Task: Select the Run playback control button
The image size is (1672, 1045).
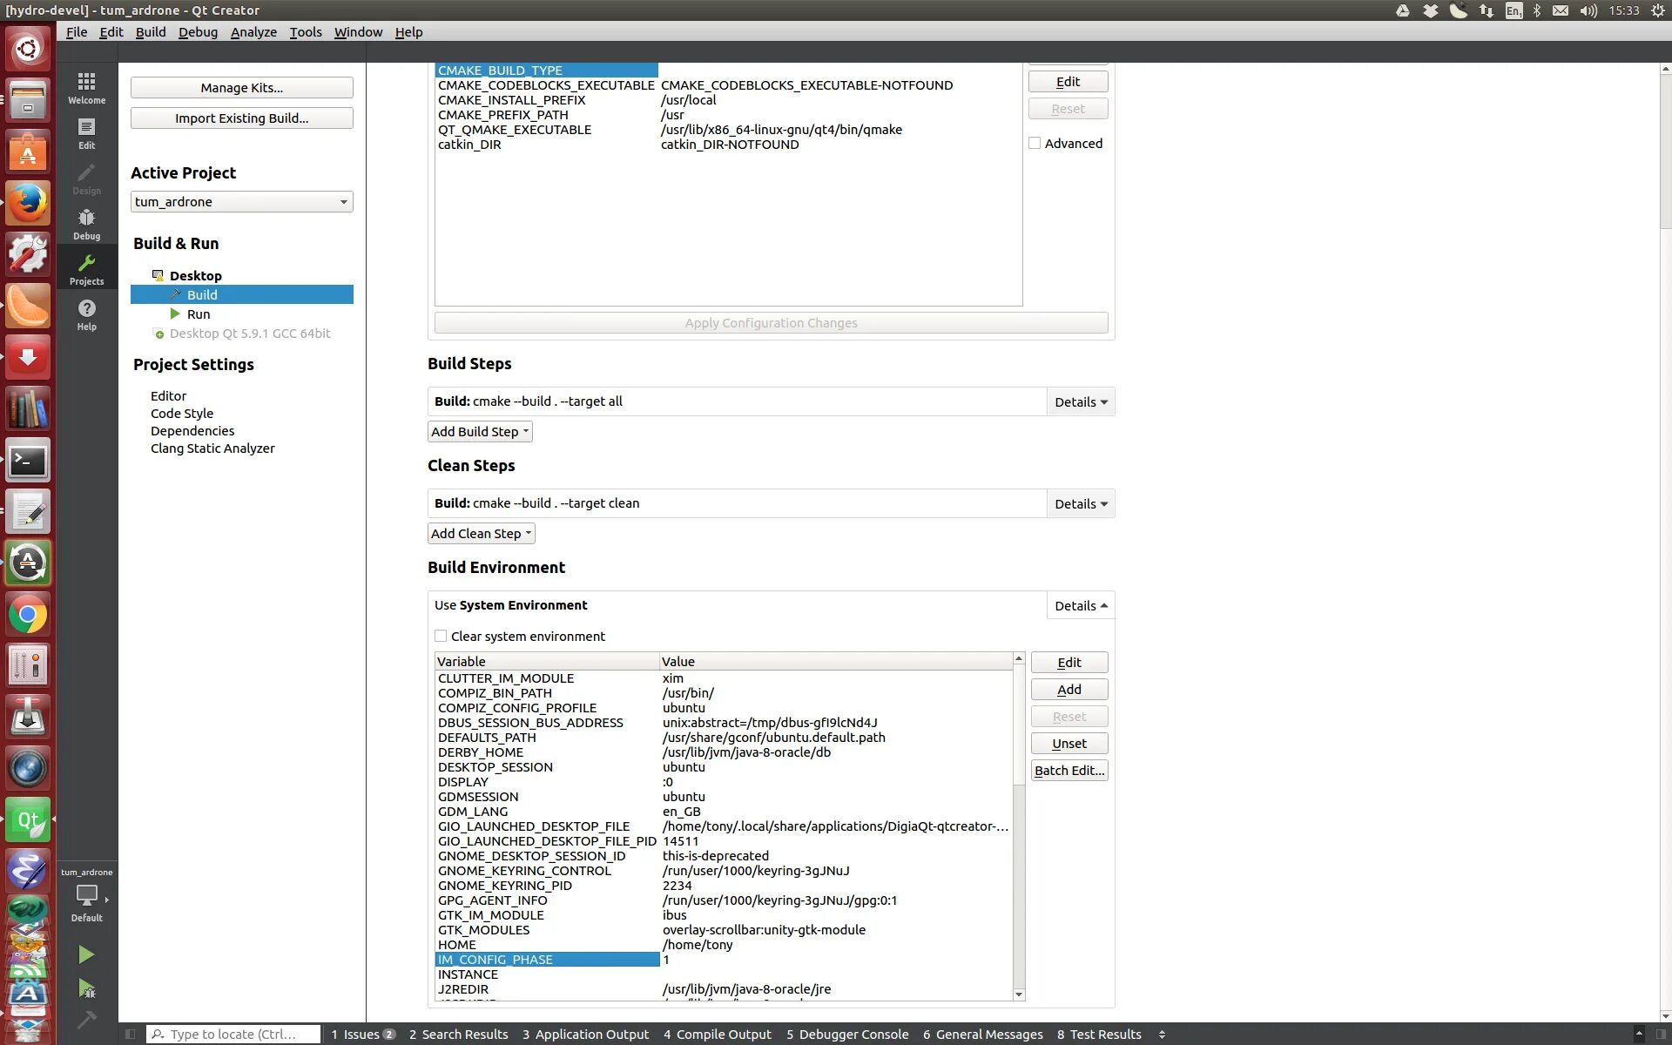Action: point(85,954)
